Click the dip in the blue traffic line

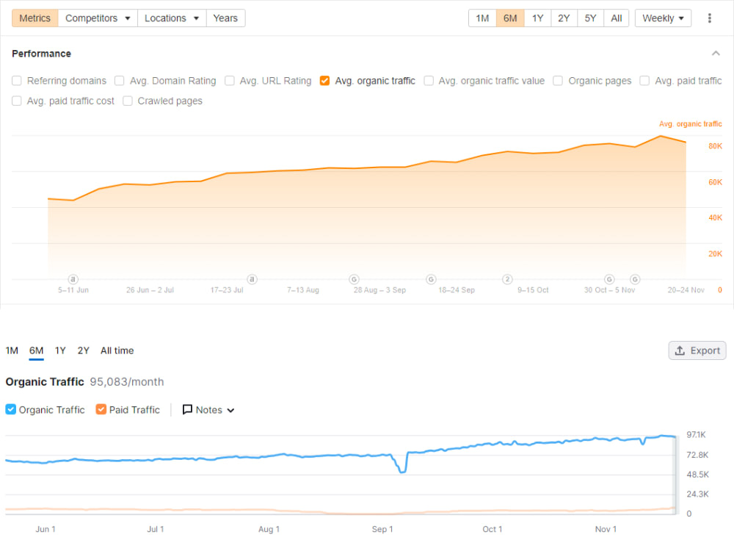click(x=402, y=470)
